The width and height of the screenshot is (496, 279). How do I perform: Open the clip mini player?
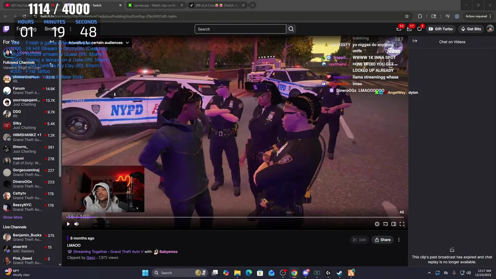385,224
